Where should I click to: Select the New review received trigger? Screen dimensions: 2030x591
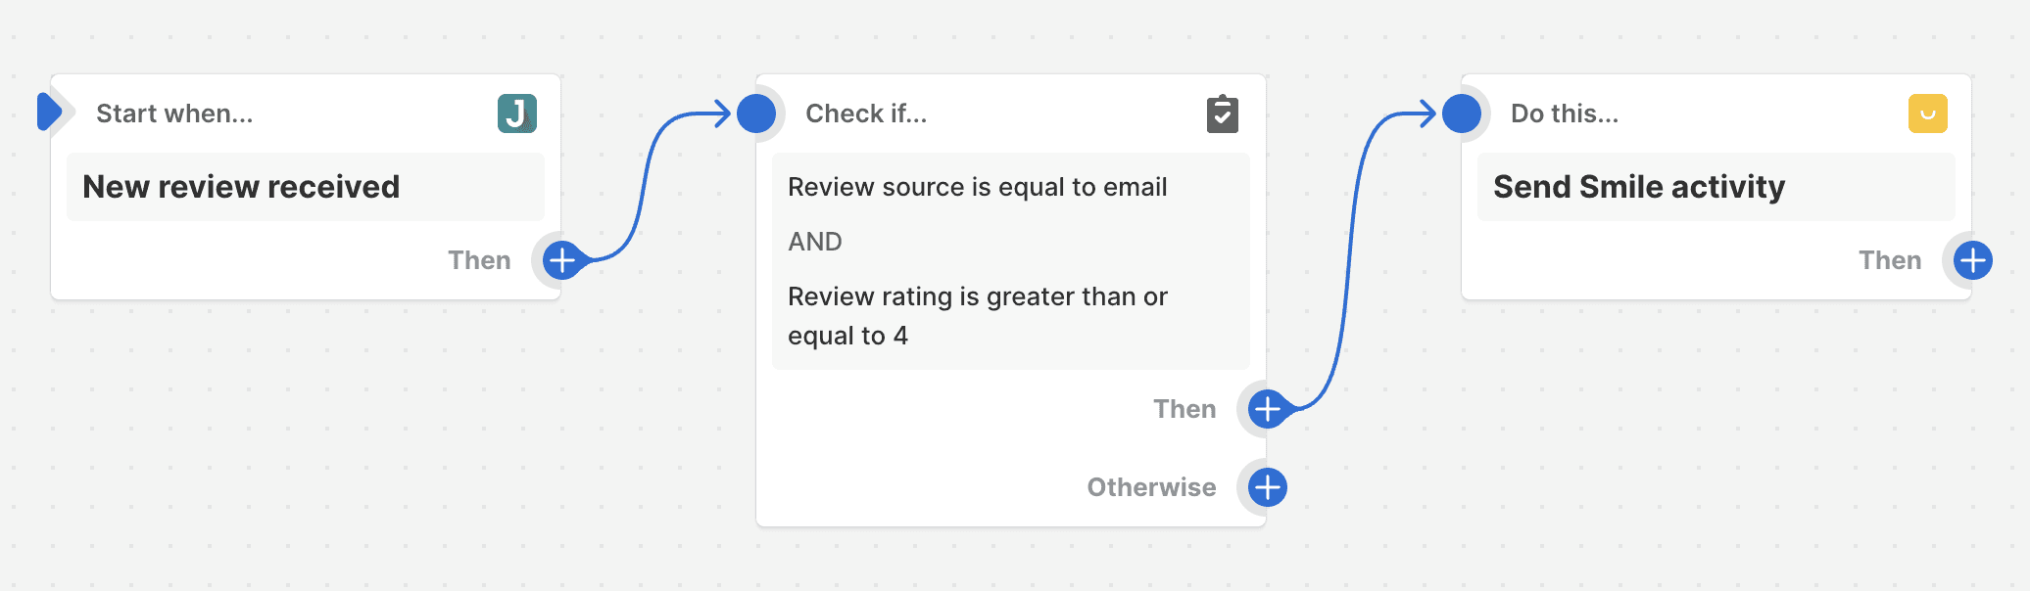(x=241, y=187)
